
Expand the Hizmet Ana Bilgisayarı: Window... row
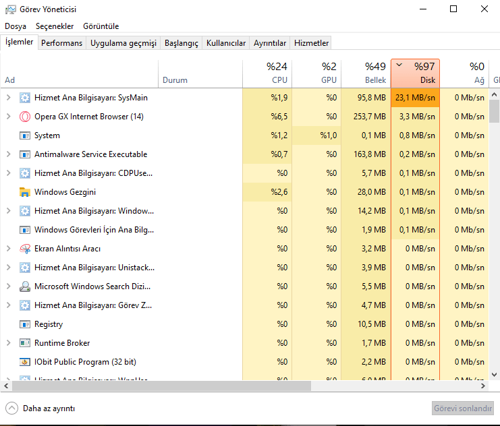[9, 210]
